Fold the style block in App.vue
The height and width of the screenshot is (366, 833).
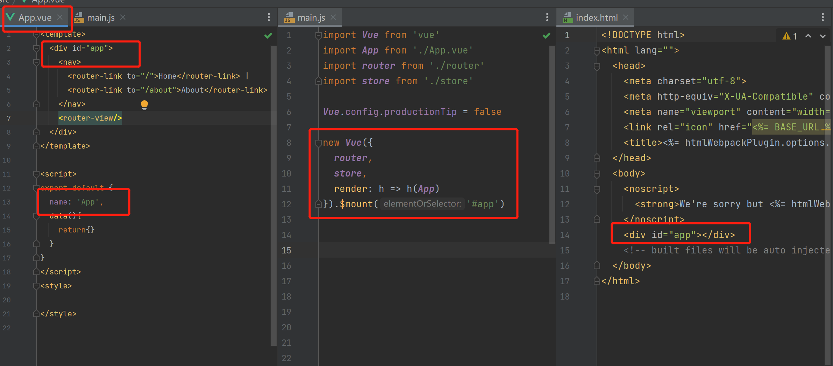[x=36, y=286]
